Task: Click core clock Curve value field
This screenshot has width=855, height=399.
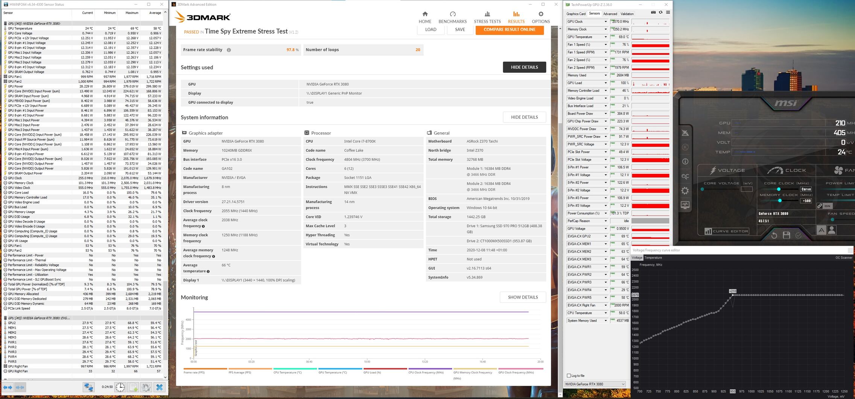Action: [x=806, y=189]
